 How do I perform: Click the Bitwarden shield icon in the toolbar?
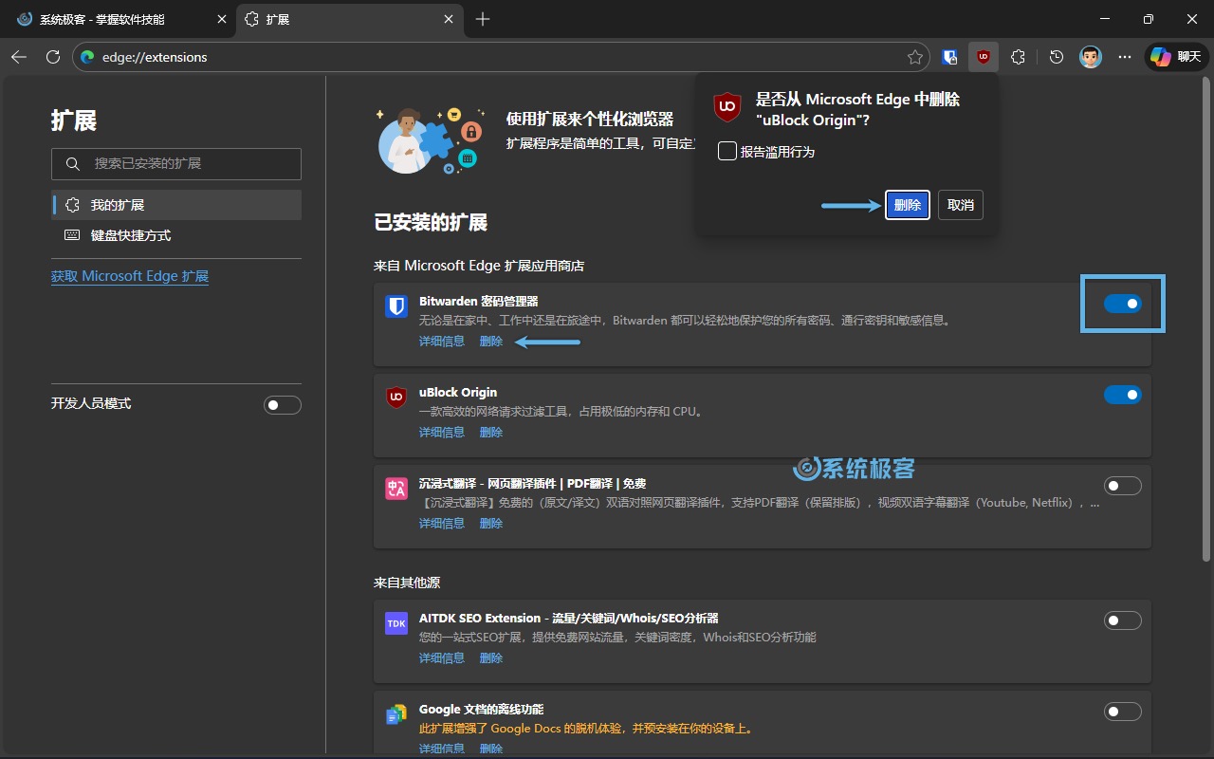point(949,57)
